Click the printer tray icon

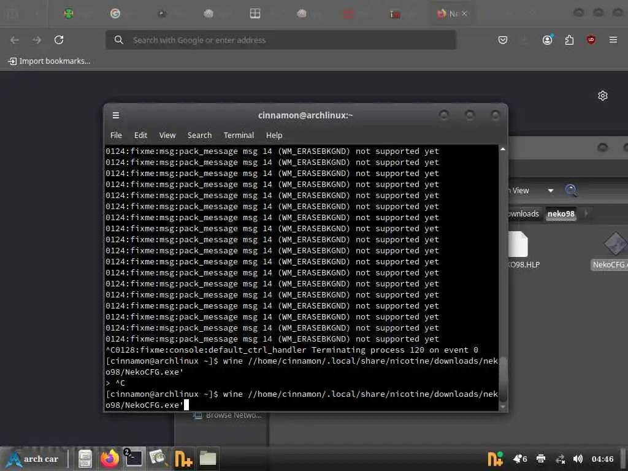[541, 459]
